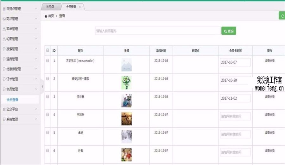Open the 商品管理 menu label
285x165 pixels.
point(12,19)
